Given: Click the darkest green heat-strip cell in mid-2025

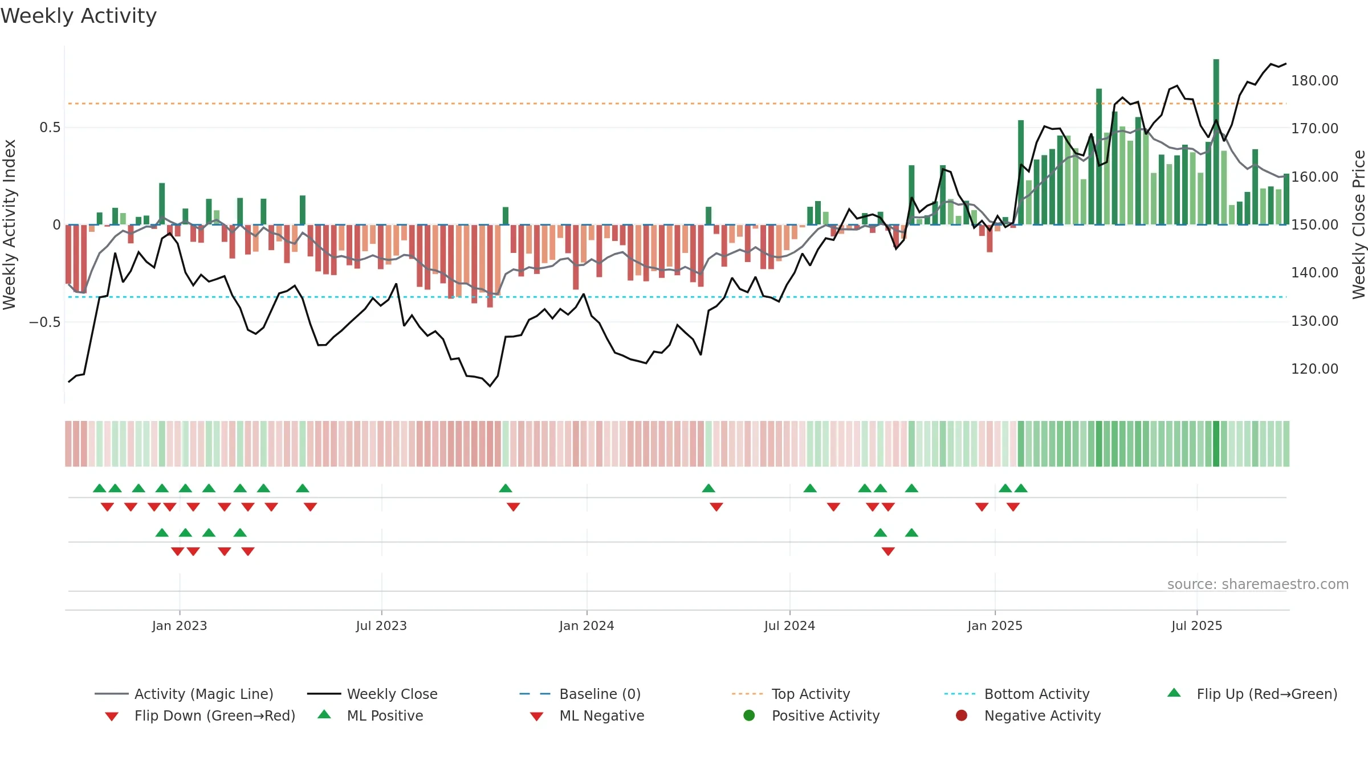Looking at the screenshot, I should coord(1216,444).
